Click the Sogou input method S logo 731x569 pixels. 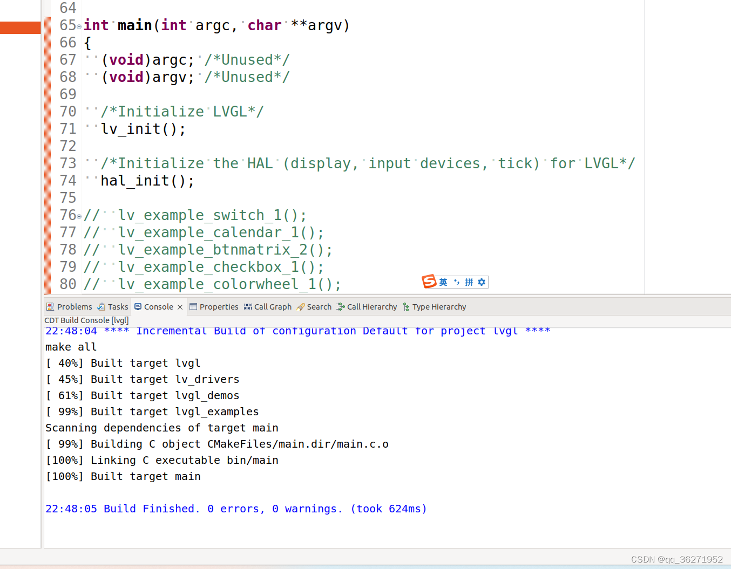tap(429, 282)
